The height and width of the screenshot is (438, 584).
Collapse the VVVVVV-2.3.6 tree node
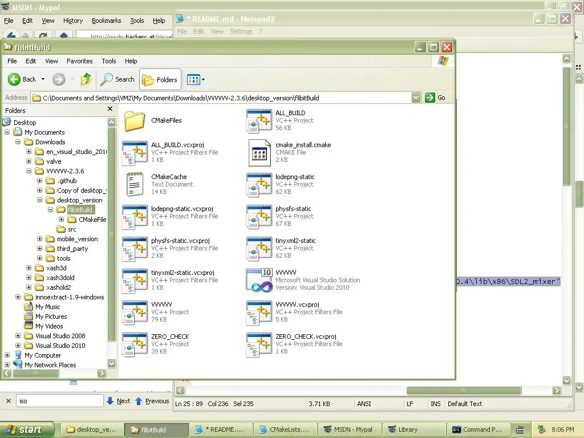pos(29,171)
